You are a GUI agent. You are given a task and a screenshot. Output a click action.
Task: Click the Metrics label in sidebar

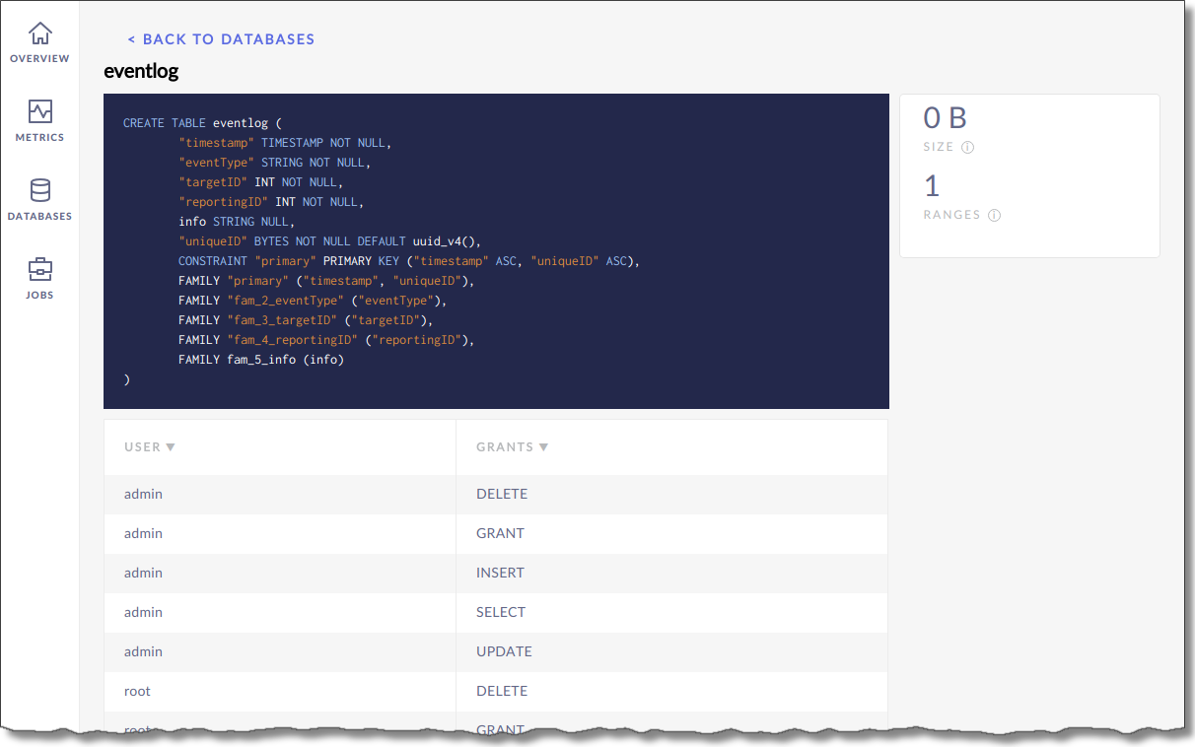[39, 137]
